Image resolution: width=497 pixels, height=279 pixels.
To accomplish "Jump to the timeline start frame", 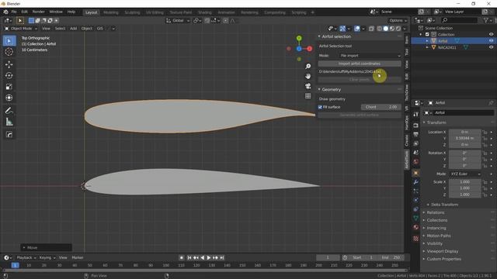I will [189, 258].
